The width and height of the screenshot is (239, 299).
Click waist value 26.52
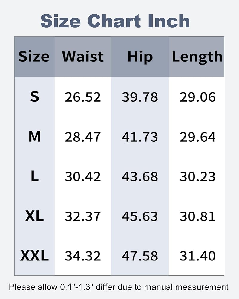tap(83, 97)
